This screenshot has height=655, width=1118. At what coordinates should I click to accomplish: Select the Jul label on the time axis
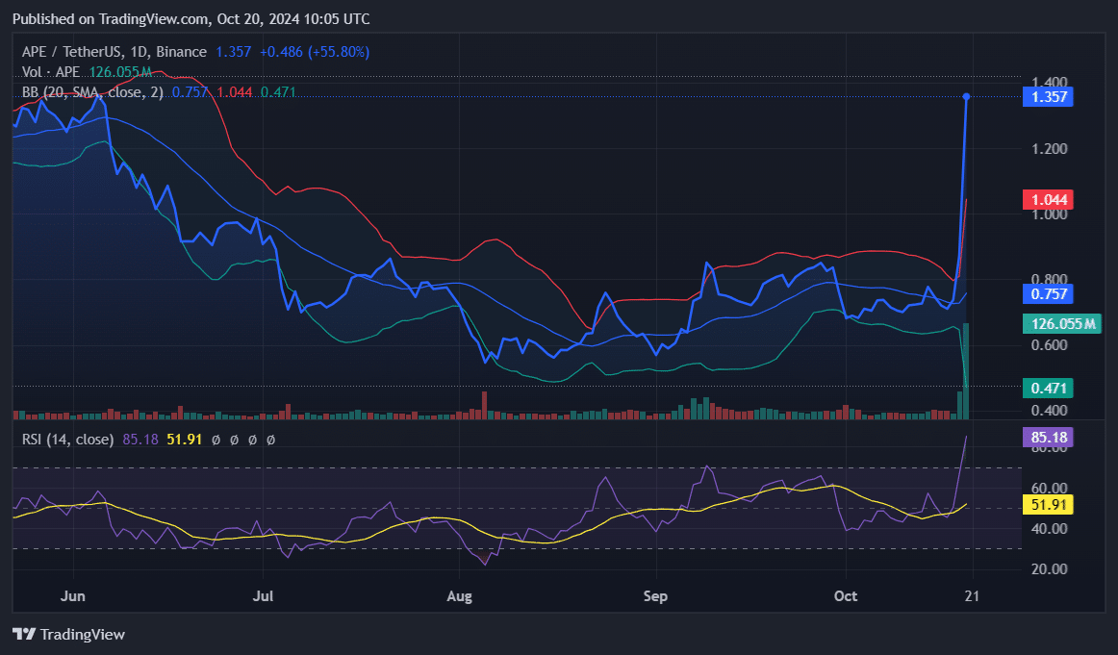point(263,596)
